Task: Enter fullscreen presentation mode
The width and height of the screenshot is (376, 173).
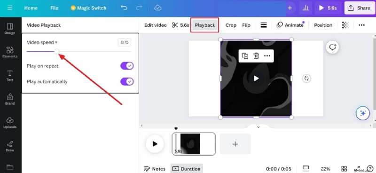Action: [x=357, y=169]
